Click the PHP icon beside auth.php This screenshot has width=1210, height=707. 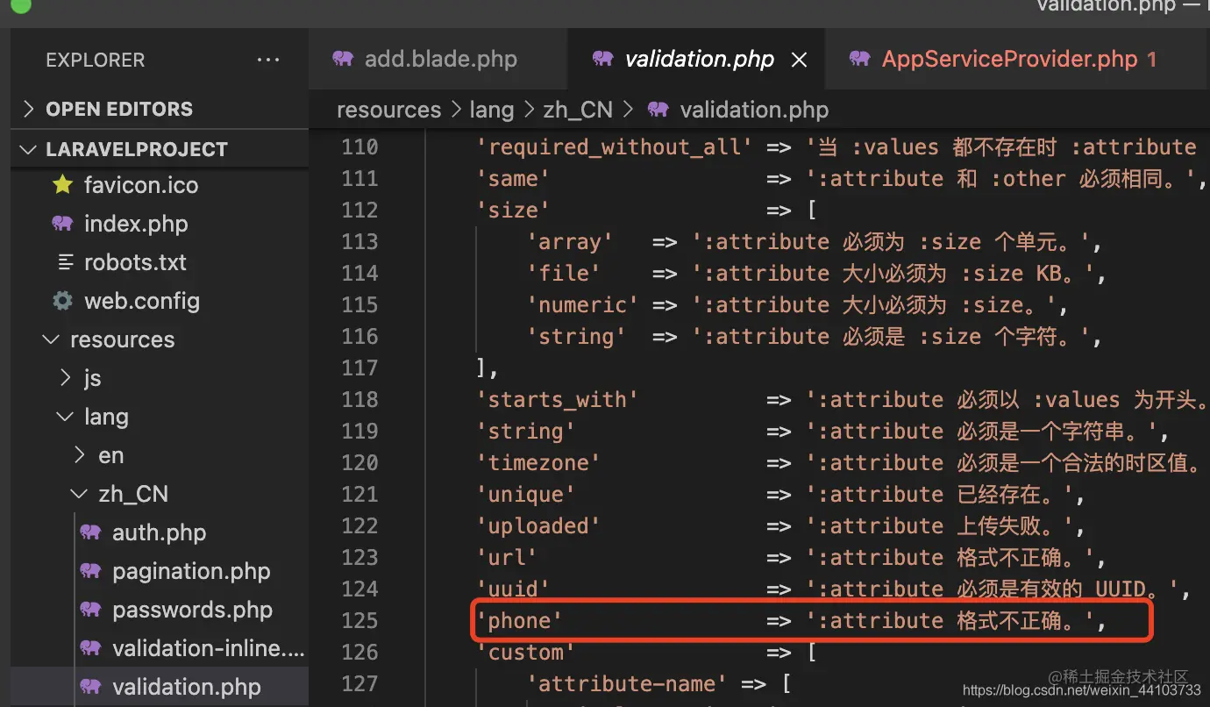coord(90,532)
